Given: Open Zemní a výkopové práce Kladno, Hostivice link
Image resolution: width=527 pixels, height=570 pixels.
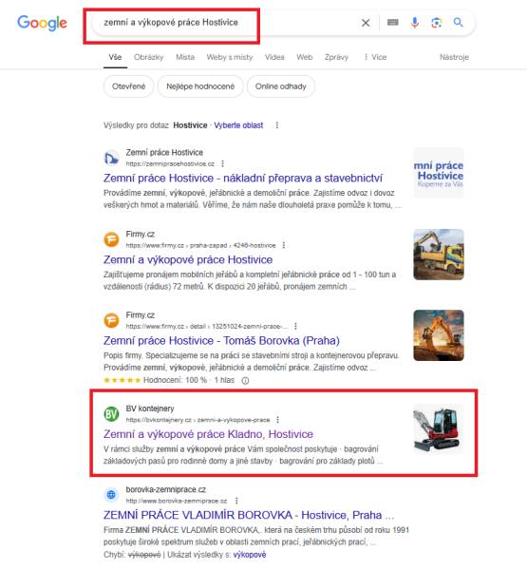Looking at the screenshot, I should [x=208, y=434].
